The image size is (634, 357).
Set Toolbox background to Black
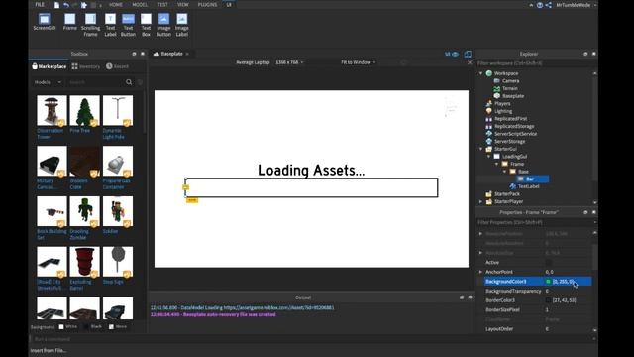pos(86,326)
